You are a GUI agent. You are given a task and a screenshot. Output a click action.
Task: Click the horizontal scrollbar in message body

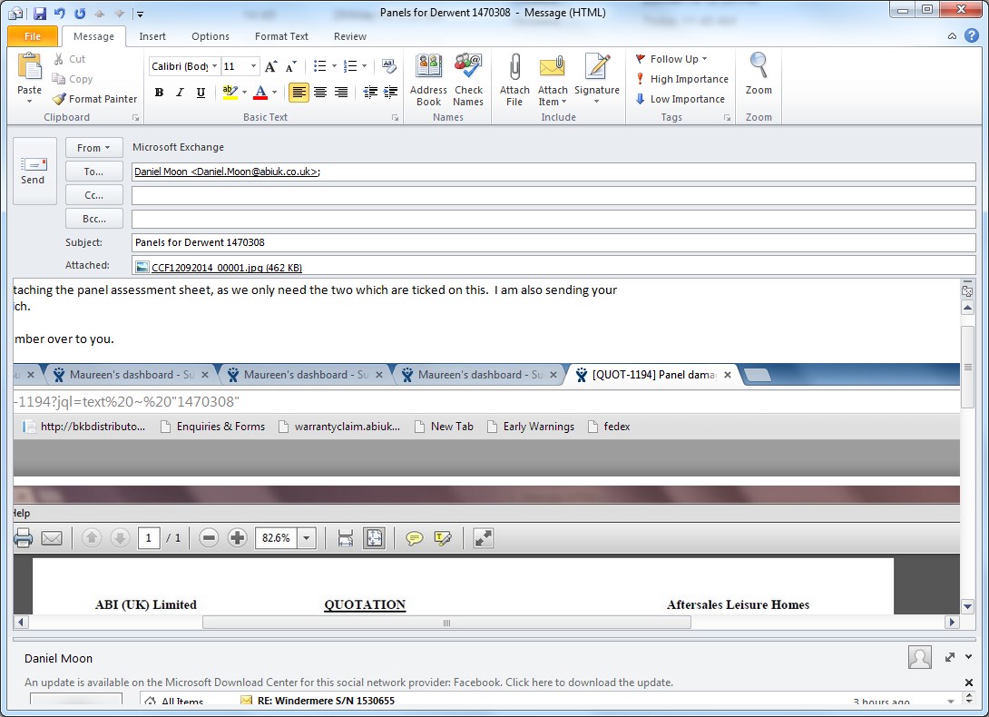[446, 623]
